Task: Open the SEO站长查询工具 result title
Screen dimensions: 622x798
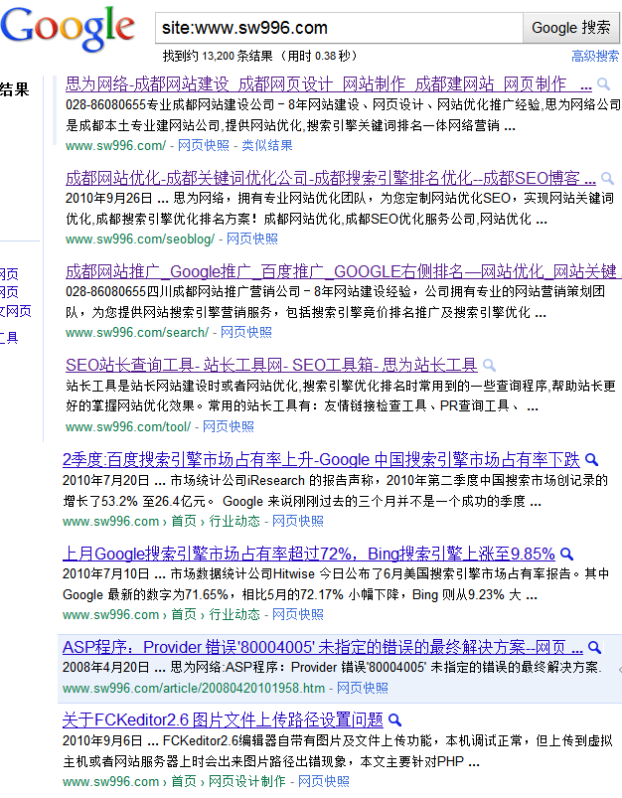Action: [x=271, y=365]
